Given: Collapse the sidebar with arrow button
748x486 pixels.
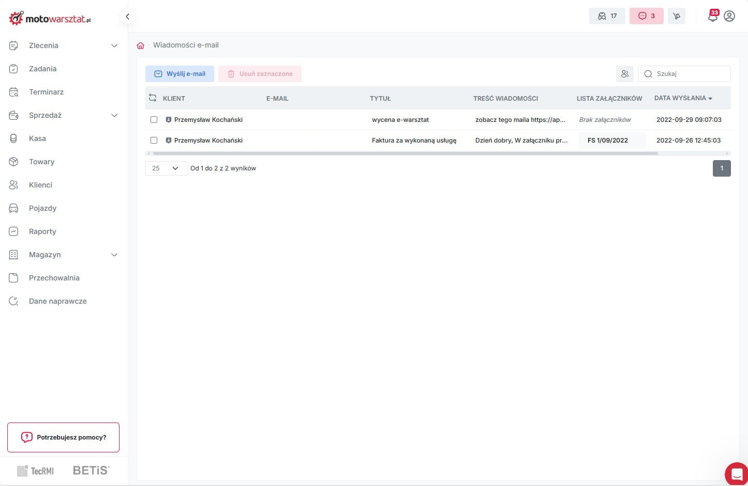Looking at the screenshot, I should [127, 16].
